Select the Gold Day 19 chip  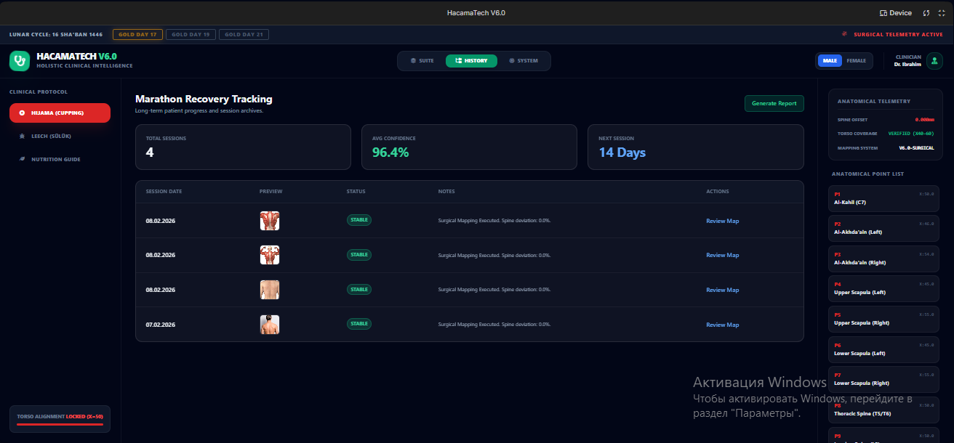pyautogui.click(x=191, y=34)
